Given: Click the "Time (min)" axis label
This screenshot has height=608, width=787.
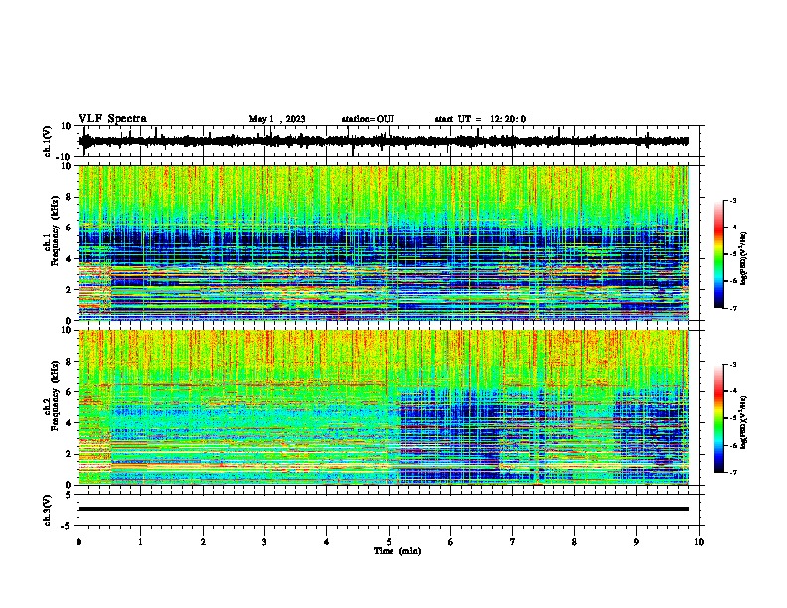Looking at the screenshot, I should point(397,551).
